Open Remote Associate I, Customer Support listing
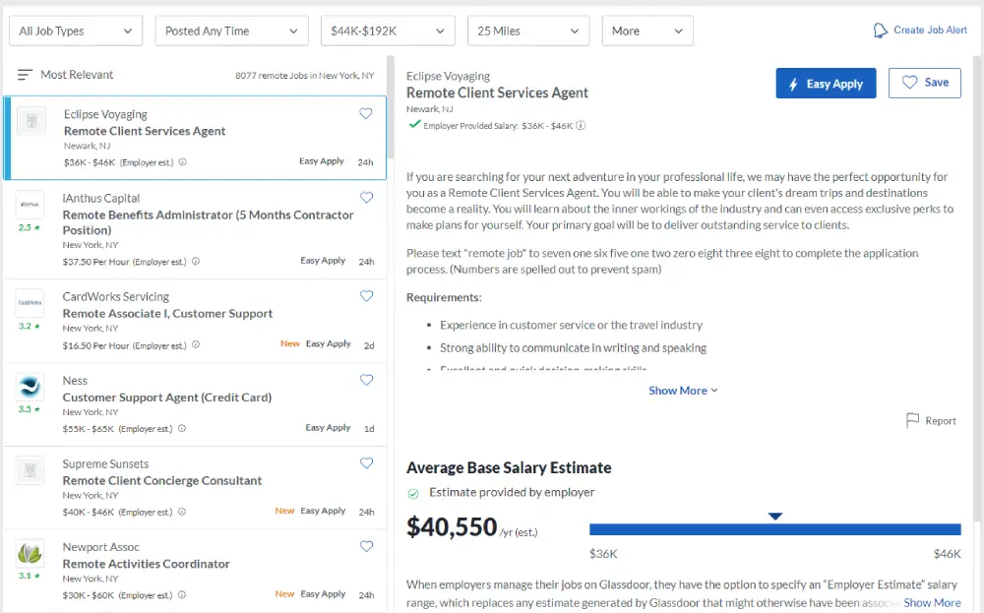 point(167,313)
